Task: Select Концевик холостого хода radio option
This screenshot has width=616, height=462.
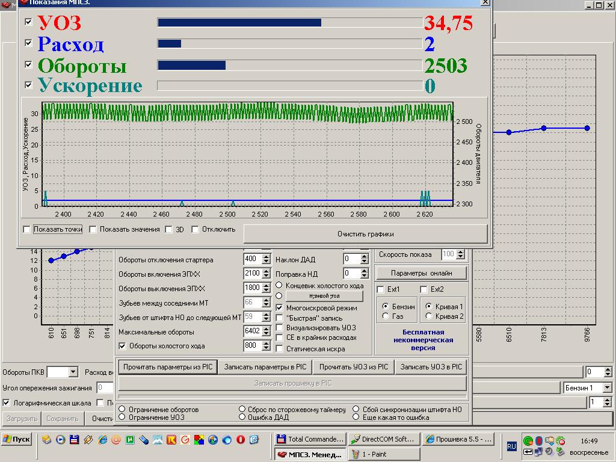Action: click(279, 285)
